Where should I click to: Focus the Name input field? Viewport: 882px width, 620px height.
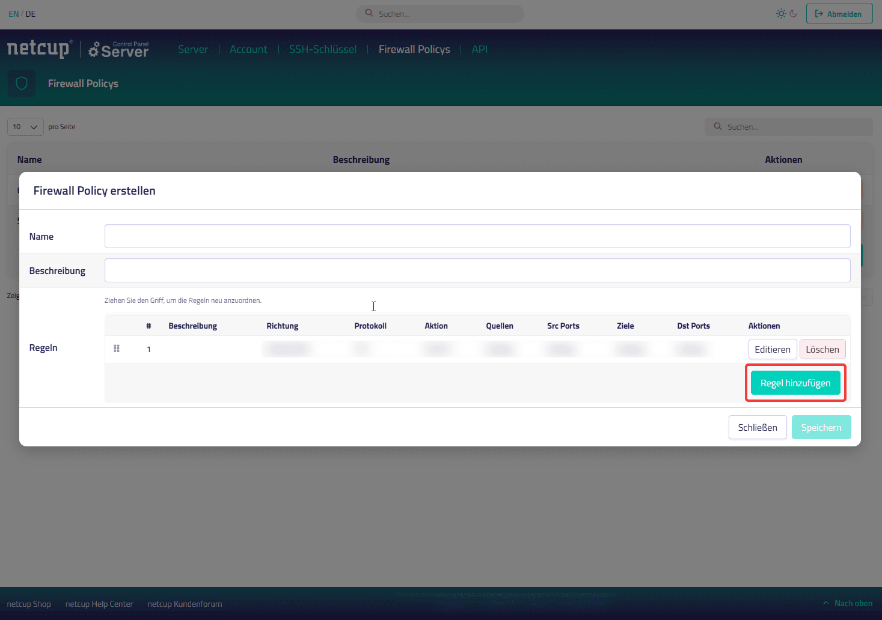pyautogui.click(x=477, y=236)
